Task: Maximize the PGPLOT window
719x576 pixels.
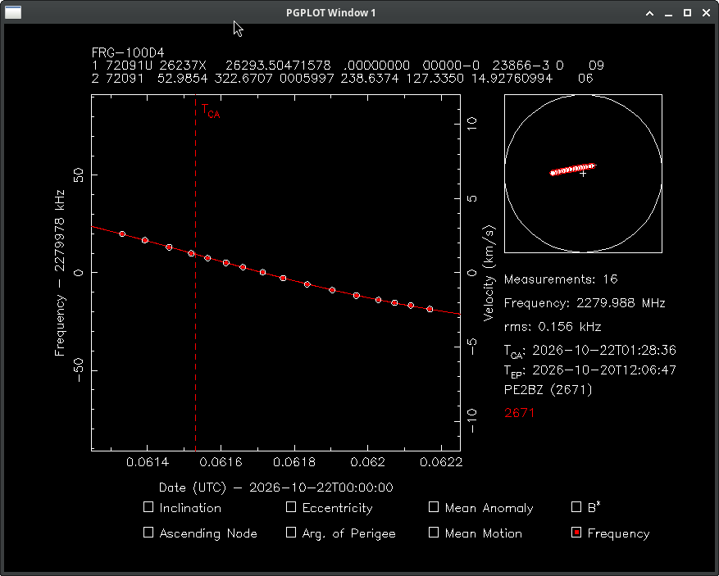Action: click(687, 13)
